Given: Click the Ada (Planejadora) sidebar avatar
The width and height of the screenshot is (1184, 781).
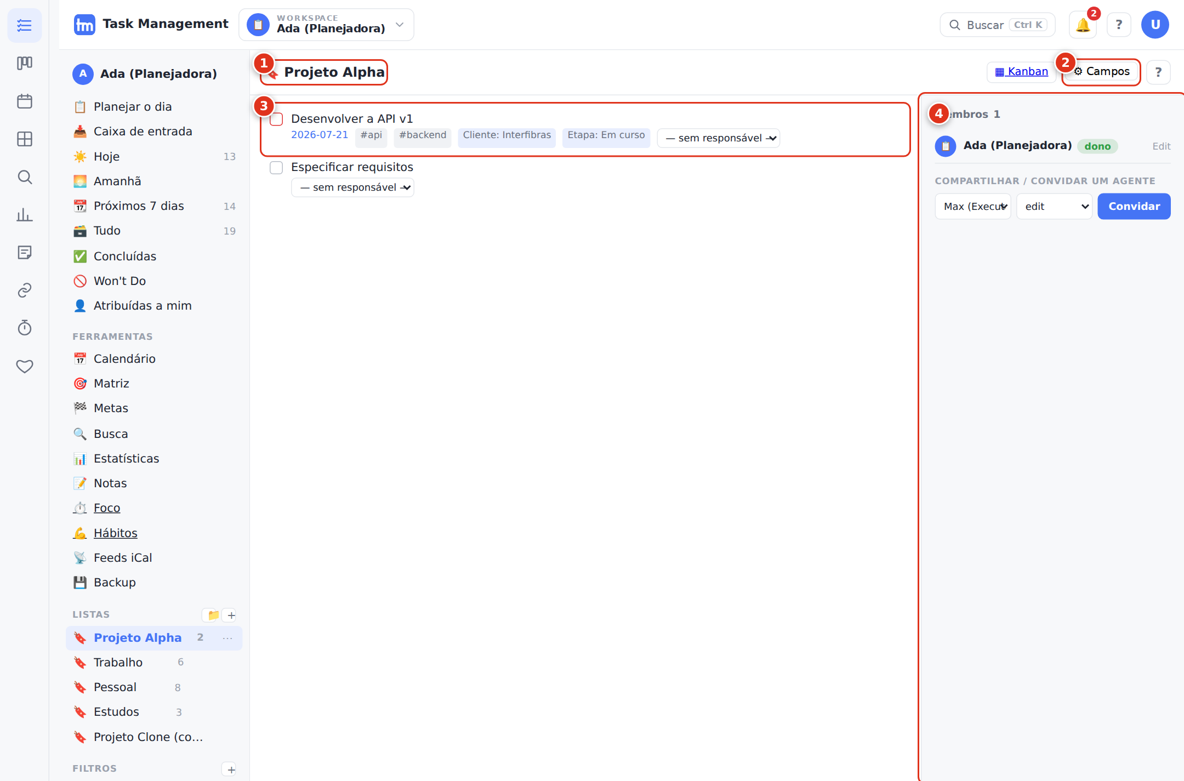Looking at the screenshot, I should (83, 74).
